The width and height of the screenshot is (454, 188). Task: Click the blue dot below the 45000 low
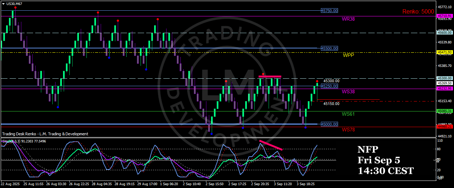[212, 134]
